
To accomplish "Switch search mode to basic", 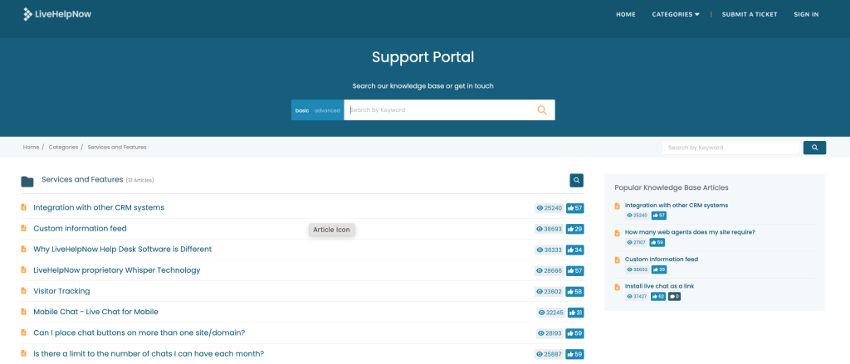I will [302, 110].
